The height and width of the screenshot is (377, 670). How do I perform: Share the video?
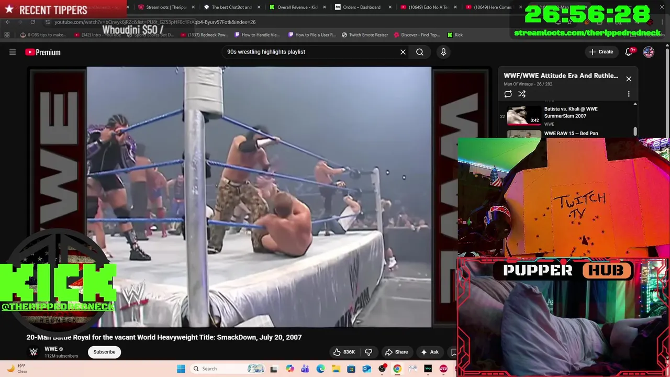click(x=396, y=352)
